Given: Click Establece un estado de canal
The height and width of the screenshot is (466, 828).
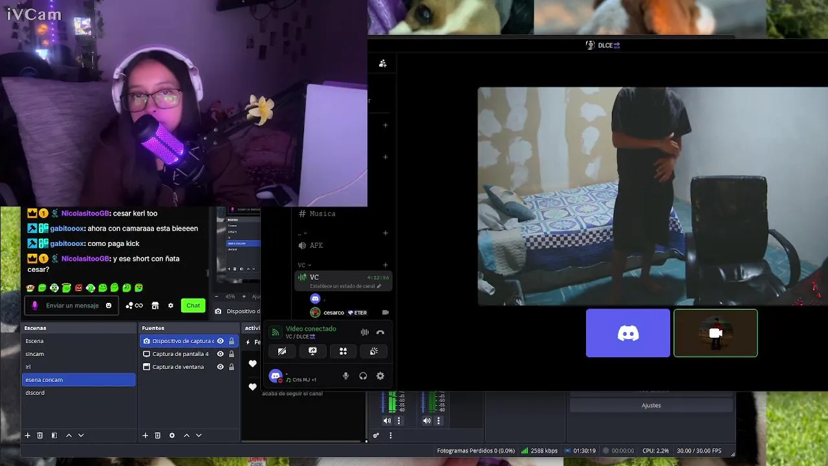Looking at the screenshot, I should 345,286.
